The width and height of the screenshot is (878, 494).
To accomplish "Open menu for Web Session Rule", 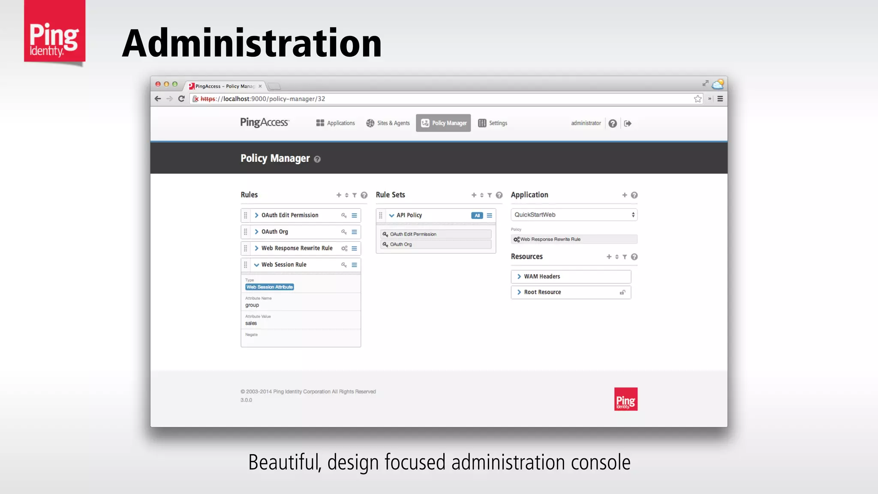I will coord(354,265).
